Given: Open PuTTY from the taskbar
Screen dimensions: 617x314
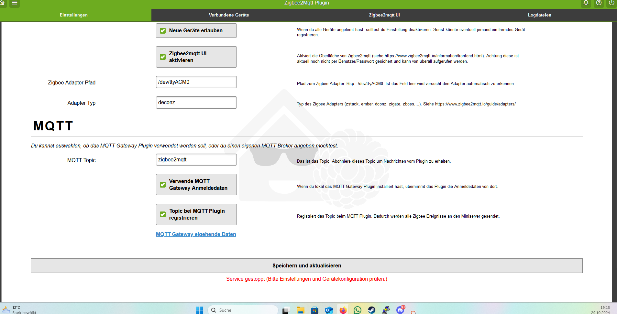Looking at the screenshot, I should tap(386, 310).
